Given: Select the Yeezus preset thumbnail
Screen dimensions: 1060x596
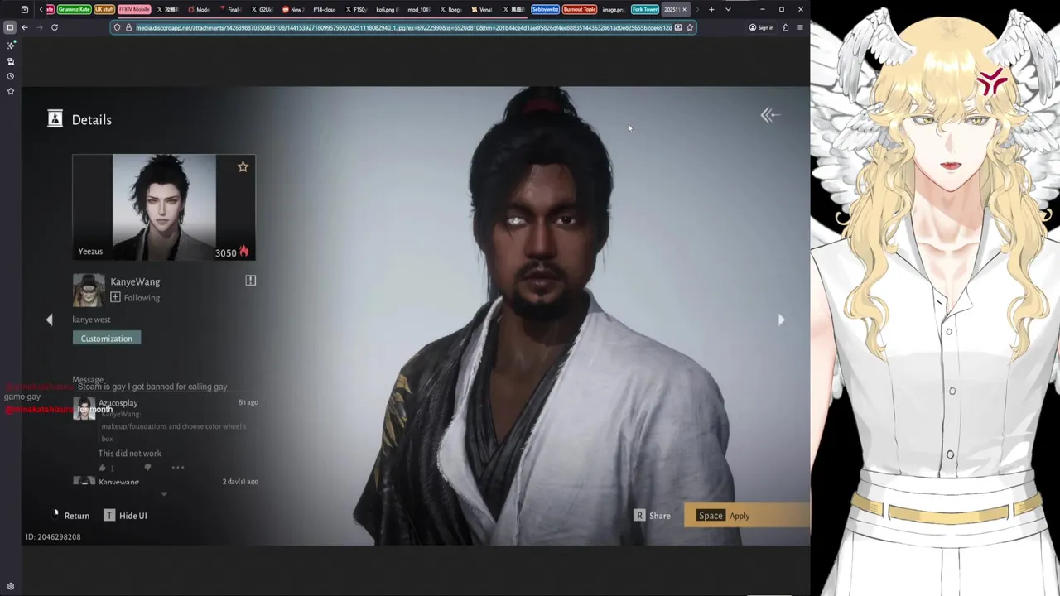Looking at the screenshot, I should point(164,207).
